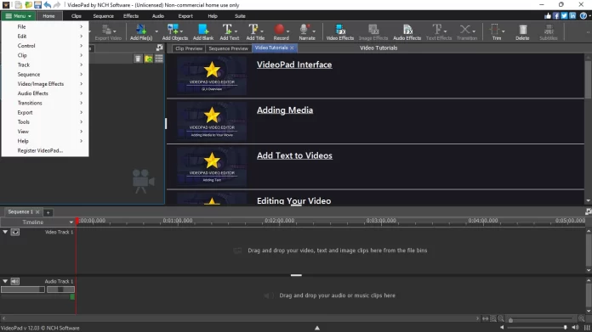Click the new folder icon in bin
592x332 pixels.
click(149, 59)
